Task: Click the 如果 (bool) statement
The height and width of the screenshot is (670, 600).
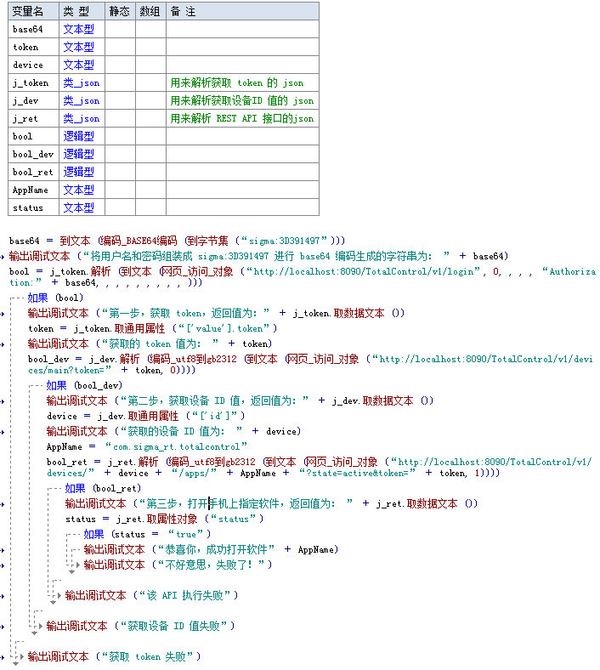Action: (x=55, y=298)
